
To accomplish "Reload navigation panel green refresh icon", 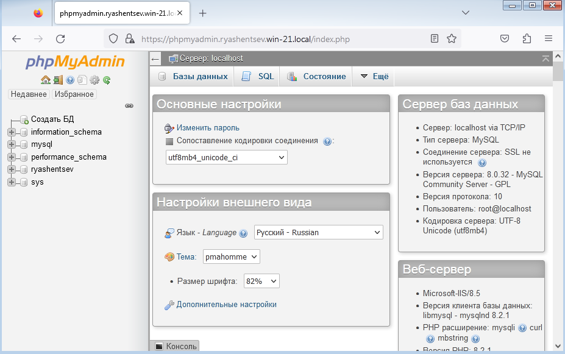I will click(x=107, y=80).
